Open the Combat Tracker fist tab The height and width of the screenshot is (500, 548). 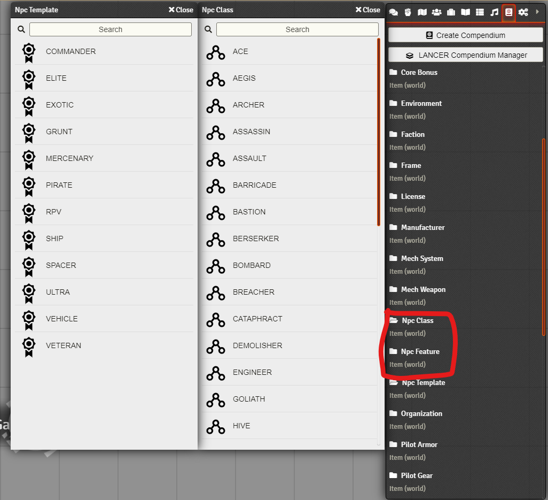[408, 12]
